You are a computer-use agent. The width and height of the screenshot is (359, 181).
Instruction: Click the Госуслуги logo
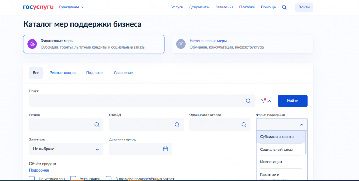pyautogui.click(x=38, y=7)
